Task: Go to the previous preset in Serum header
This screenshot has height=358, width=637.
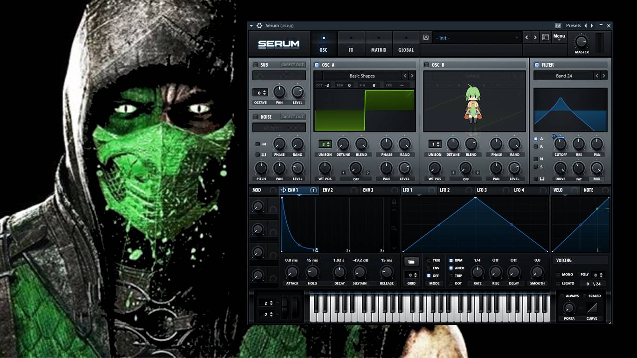Action: (527, 38)
